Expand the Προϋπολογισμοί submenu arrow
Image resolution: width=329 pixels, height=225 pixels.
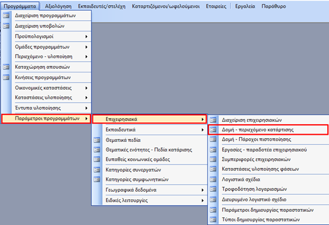click(86, 36)
